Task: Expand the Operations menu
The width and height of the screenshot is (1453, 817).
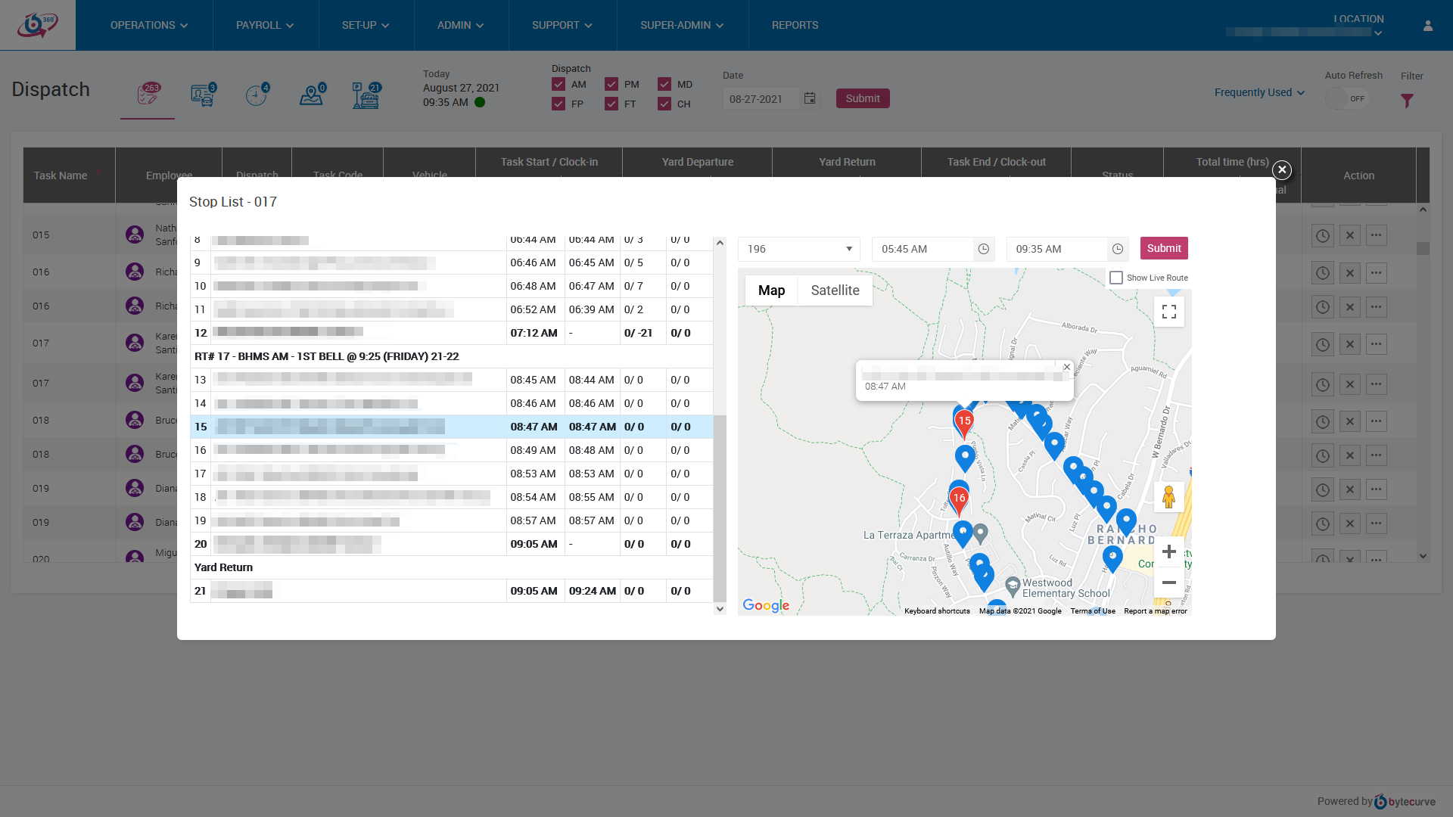Action: pos(148,25)
